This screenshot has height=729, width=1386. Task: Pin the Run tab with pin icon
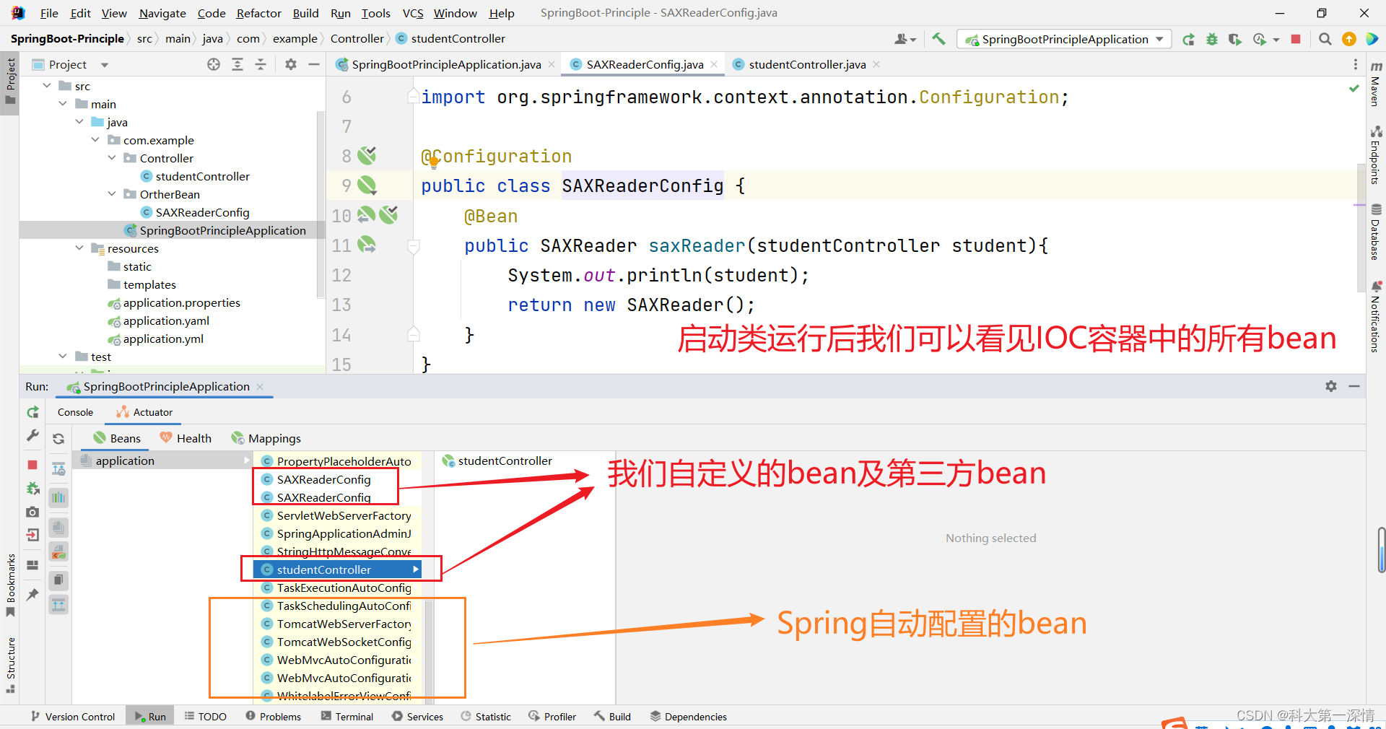pos(32,594)
